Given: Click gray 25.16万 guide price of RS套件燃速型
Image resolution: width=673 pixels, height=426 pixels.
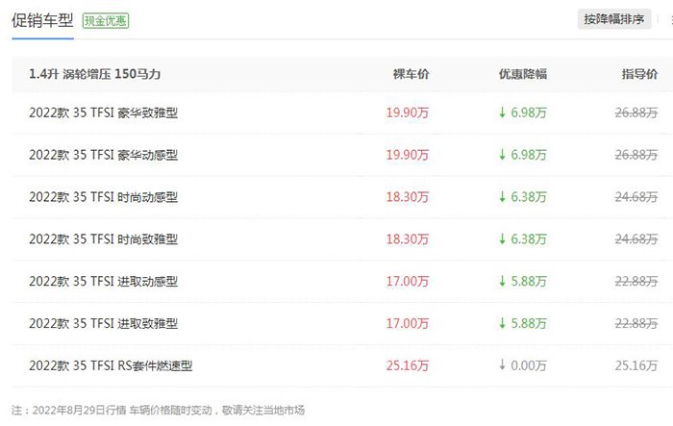Looking at the screenshot, I should point(636,365).
